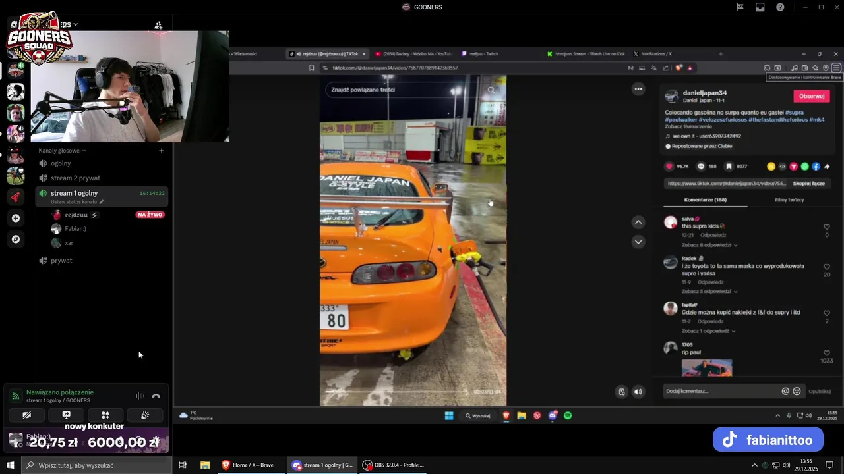Open danieljapan34 profile name
The height and width of the screenshot is (474, 844).
click(x=705, y=93)
